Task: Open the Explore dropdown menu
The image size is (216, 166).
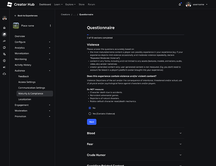Action: pyautogui.click(x=70, y=5)
